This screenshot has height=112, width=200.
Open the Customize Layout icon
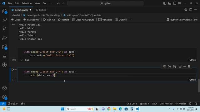click(x=180, y=3)
